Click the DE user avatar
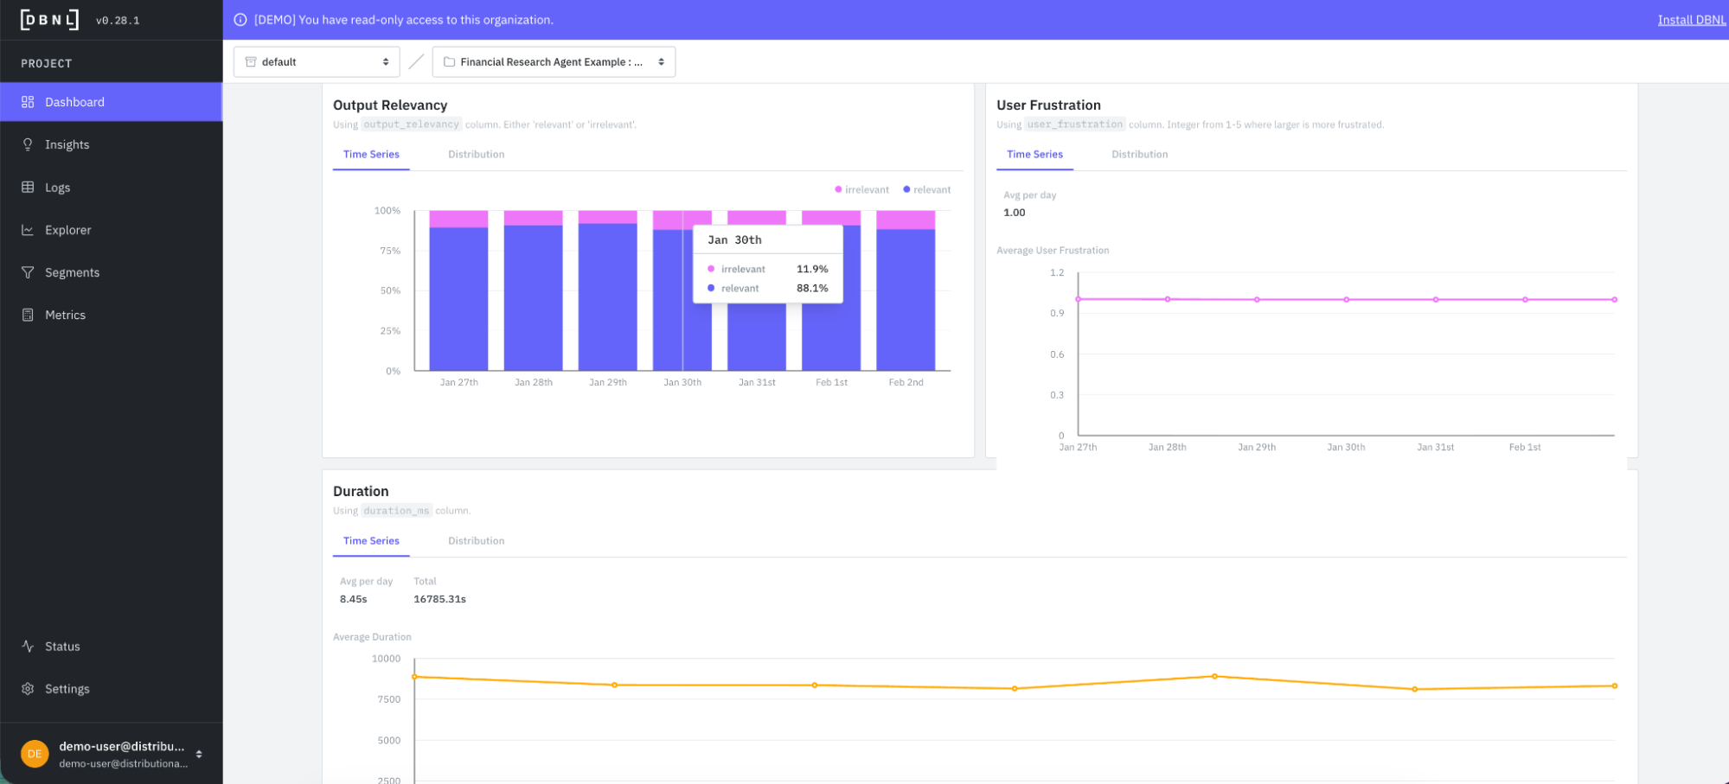Viewport: 1729px width, 784px height. click(35, 754)
